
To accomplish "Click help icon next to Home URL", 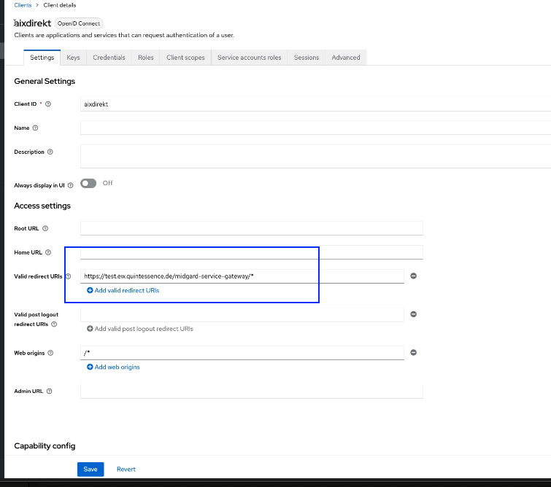I will tap(48, 253).
